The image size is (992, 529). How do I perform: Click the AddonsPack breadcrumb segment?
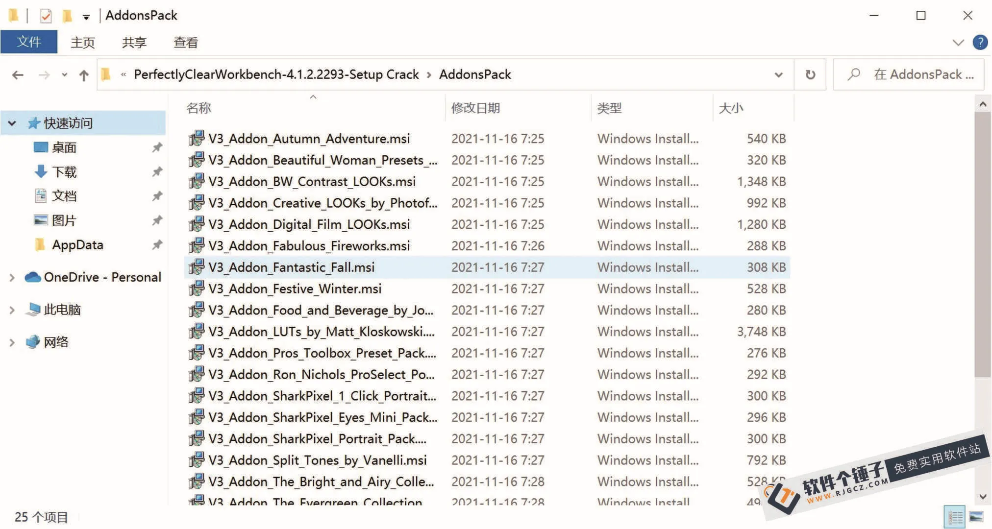pos(475,74)
